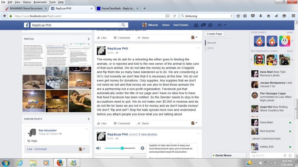Open the Tools menu
This screenshot has width=298, height=167.
pos(52,2)
